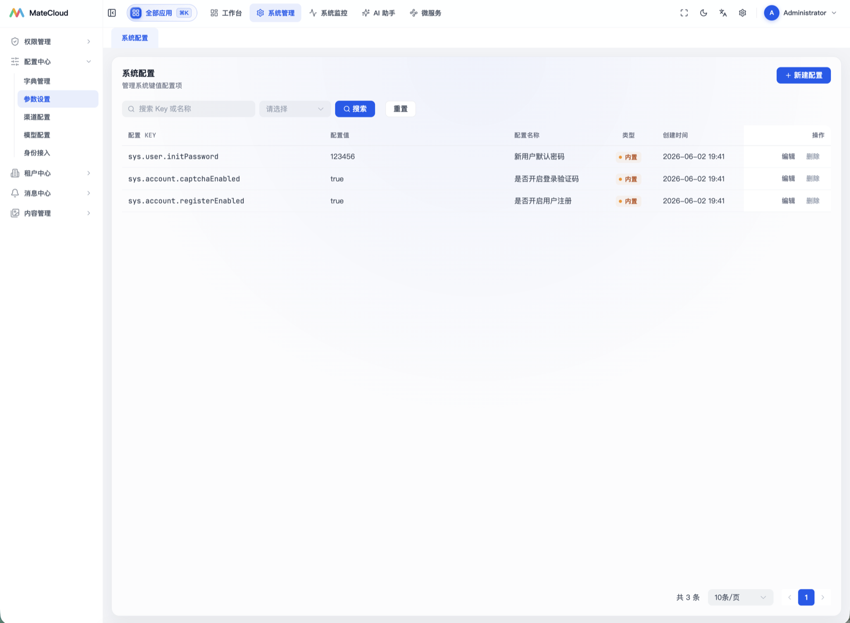Expand the 内容管理 menu chevron
850x623 pixels.
(x=89, y=213)
